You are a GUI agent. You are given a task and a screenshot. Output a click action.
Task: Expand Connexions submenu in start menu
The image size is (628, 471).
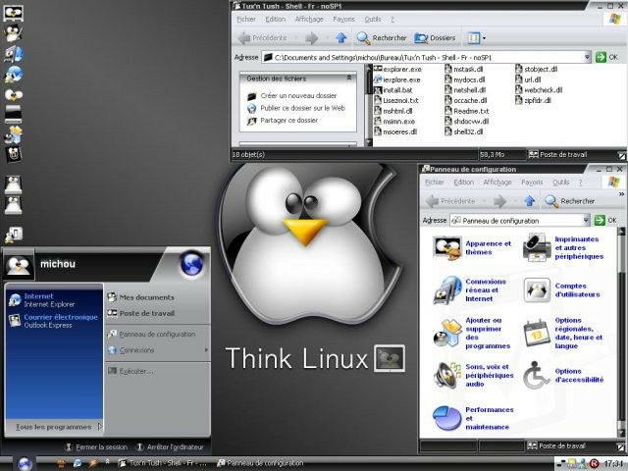pos(158,350)
